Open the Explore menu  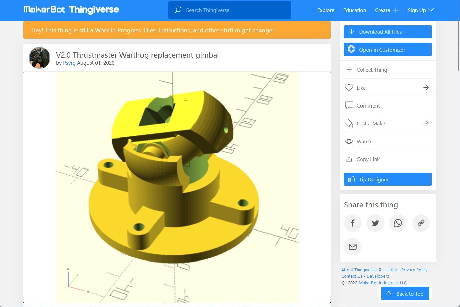(326, 10)
